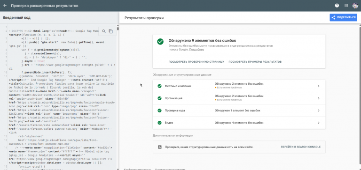Click ПОСМОТРЕТЬ ПРОВЕРЕННУЮ СТРАНИЦУ
361x170 pixels.
(196, 62)
